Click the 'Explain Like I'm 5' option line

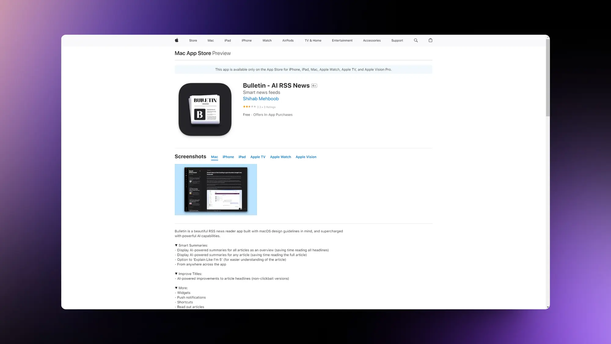[x=230, y=260]
